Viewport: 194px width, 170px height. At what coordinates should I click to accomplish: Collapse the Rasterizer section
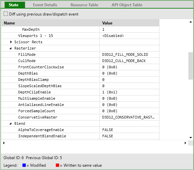tap(11, 48)
